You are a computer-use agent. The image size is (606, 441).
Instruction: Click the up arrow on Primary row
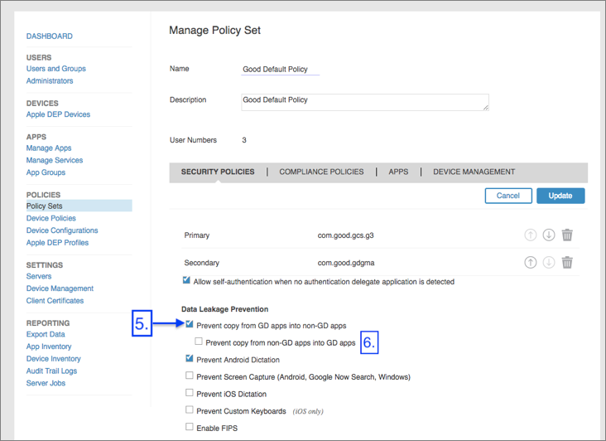pyautogui.click(x=531, y=235)
